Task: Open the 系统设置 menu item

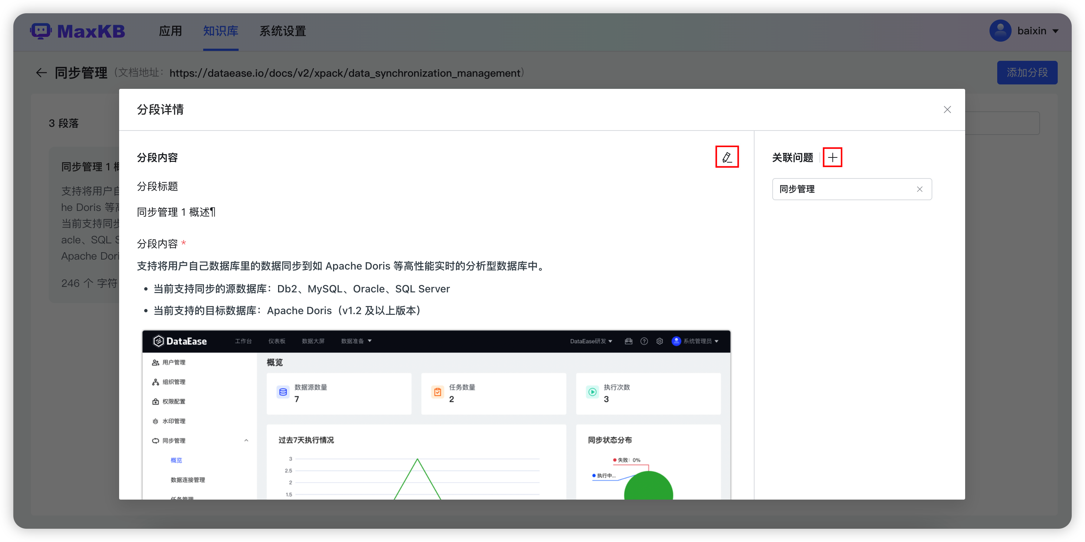Action: point(282,31)
